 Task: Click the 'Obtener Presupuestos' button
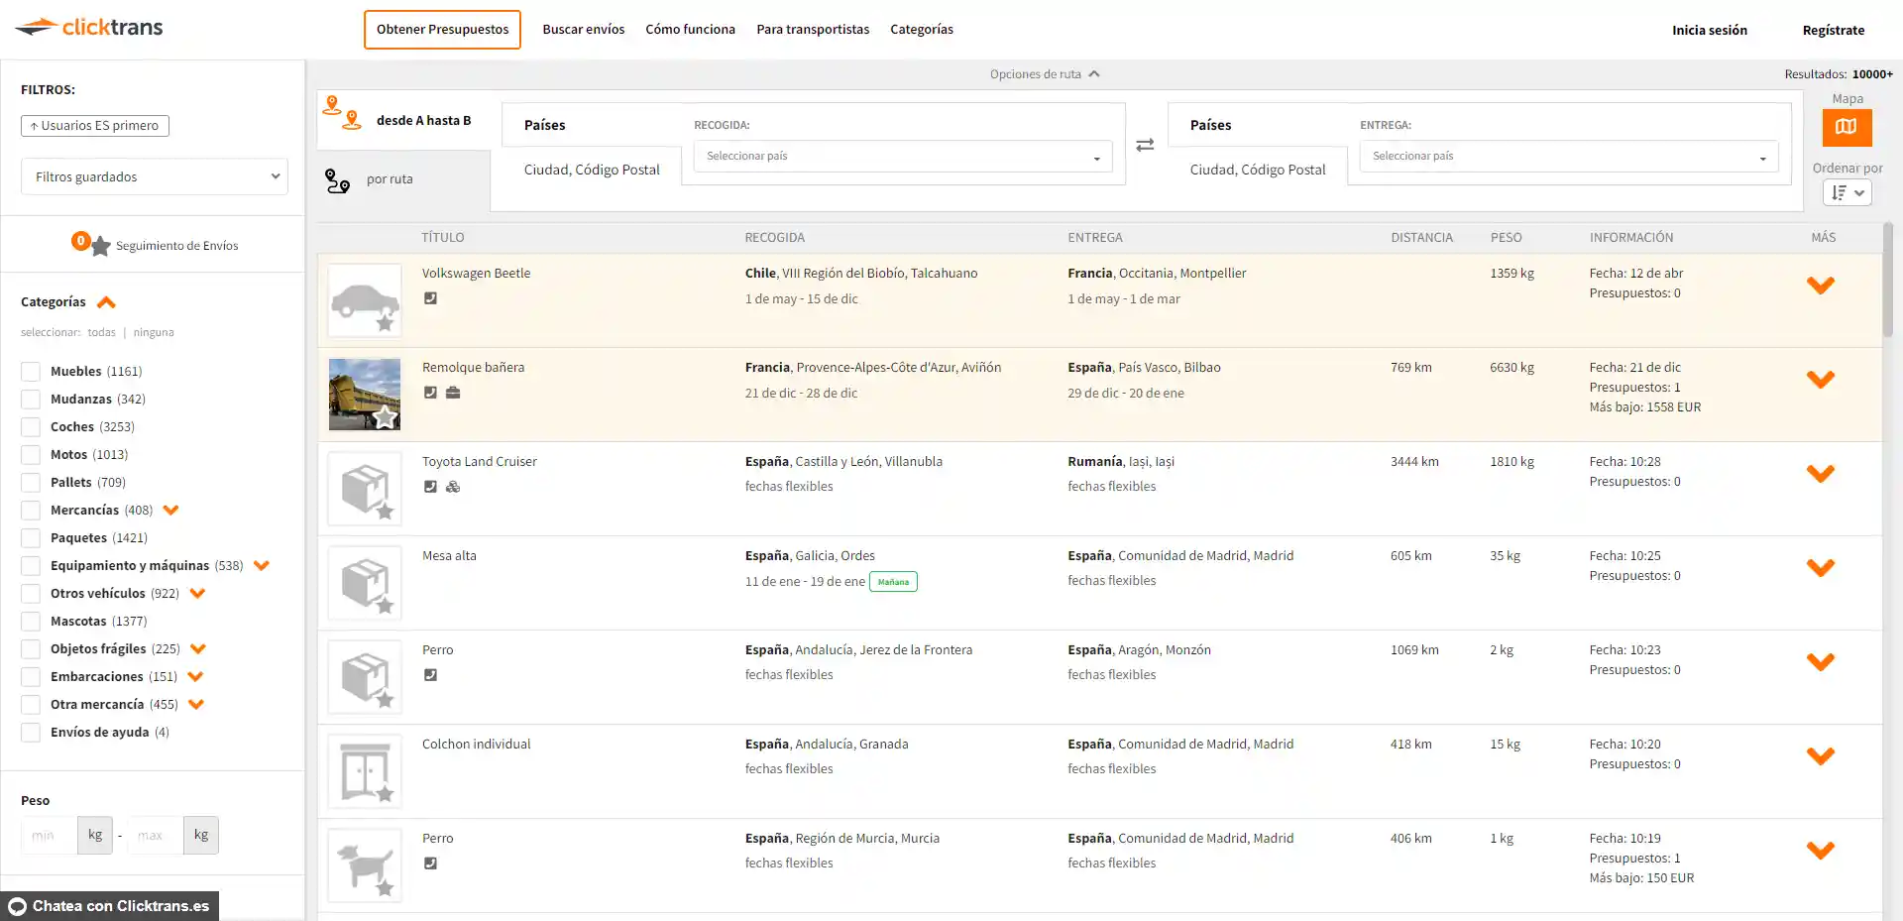(442, 30)
